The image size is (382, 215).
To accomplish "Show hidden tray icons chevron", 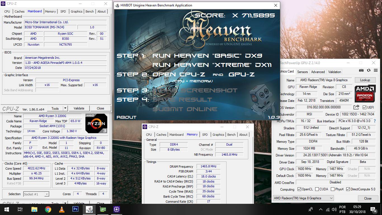I will point(320,209).
